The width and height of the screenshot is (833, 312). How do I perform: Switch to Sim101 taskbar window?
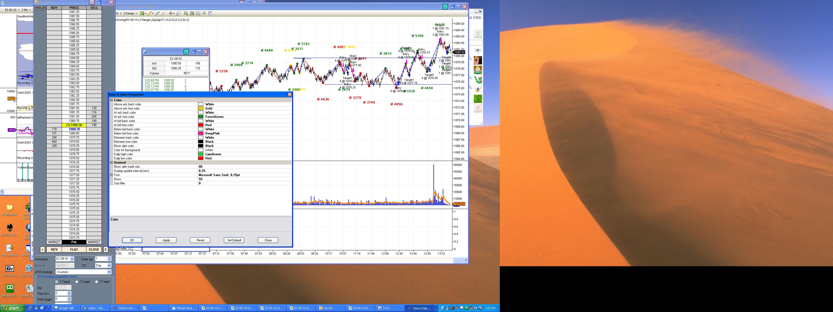(x=327, y=308)
